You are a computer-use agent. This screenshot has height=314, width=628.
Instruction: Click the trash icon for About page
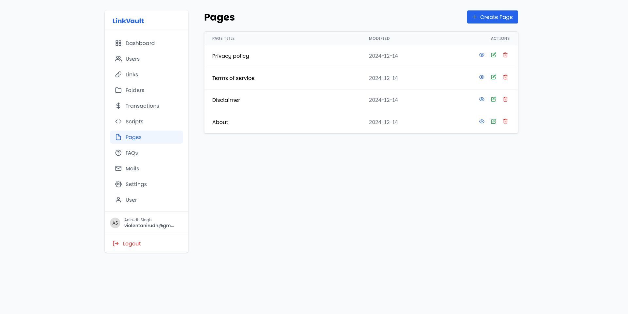(x=505, y=121)
